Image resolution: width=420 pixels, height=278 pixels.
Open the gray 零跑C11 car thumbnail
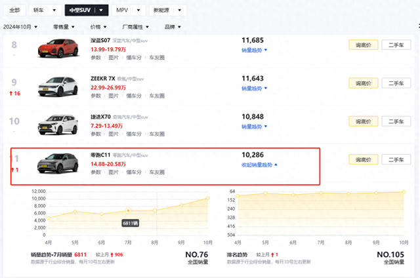[x=58, y=163]
